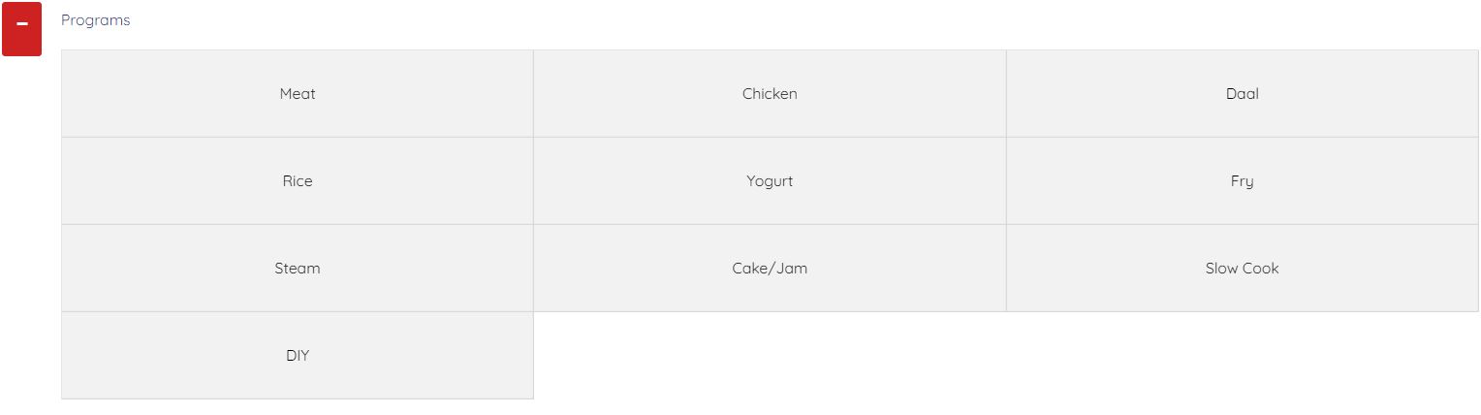Click the Programs heading text
The height and width of the screenshot is (415, 1481).
(95, 20)
